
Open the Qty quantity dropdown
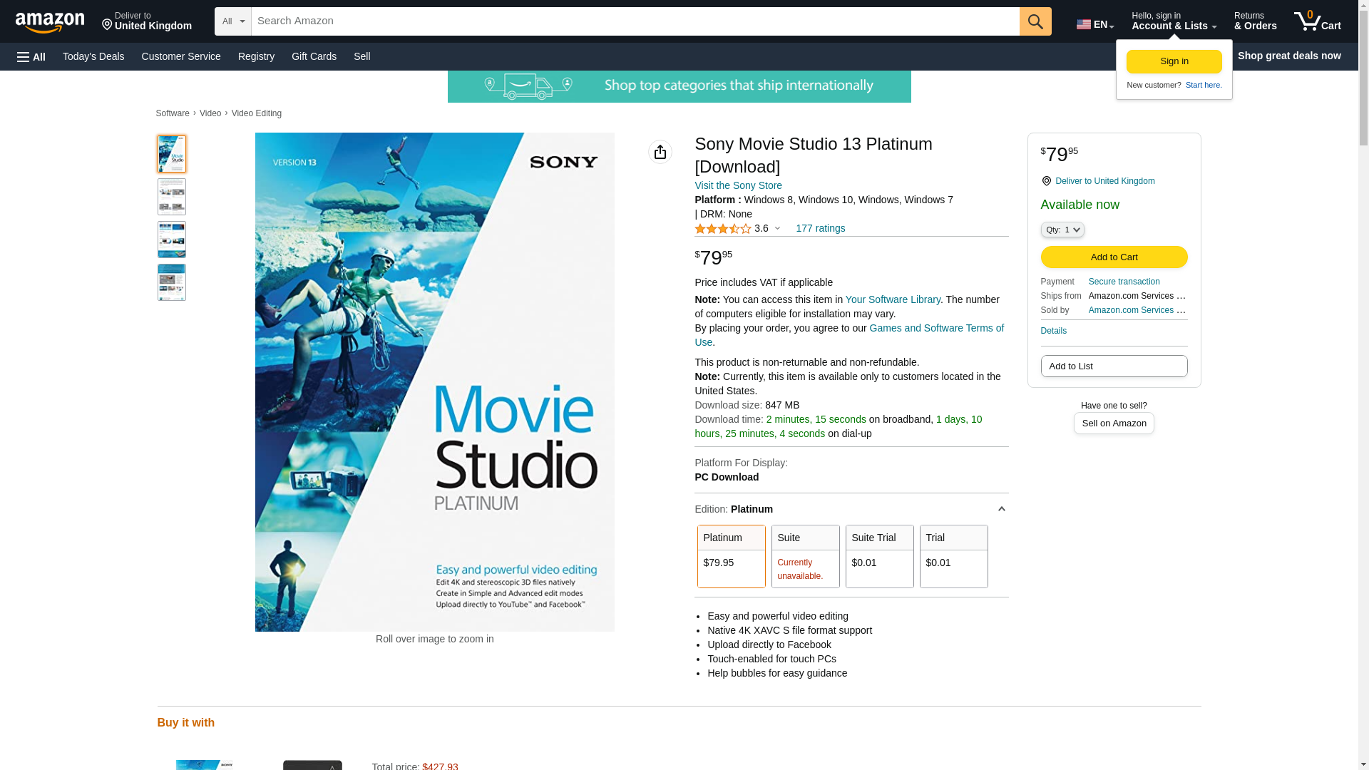pyautogui.click(x=1062, y=230)
